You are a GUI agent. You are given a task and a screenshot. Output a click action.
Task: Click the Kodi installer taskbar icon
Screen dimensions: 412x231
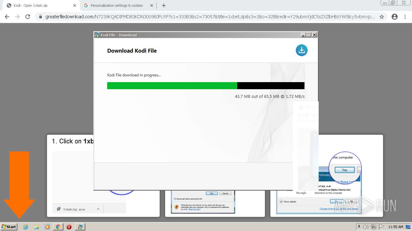point(80,227)
